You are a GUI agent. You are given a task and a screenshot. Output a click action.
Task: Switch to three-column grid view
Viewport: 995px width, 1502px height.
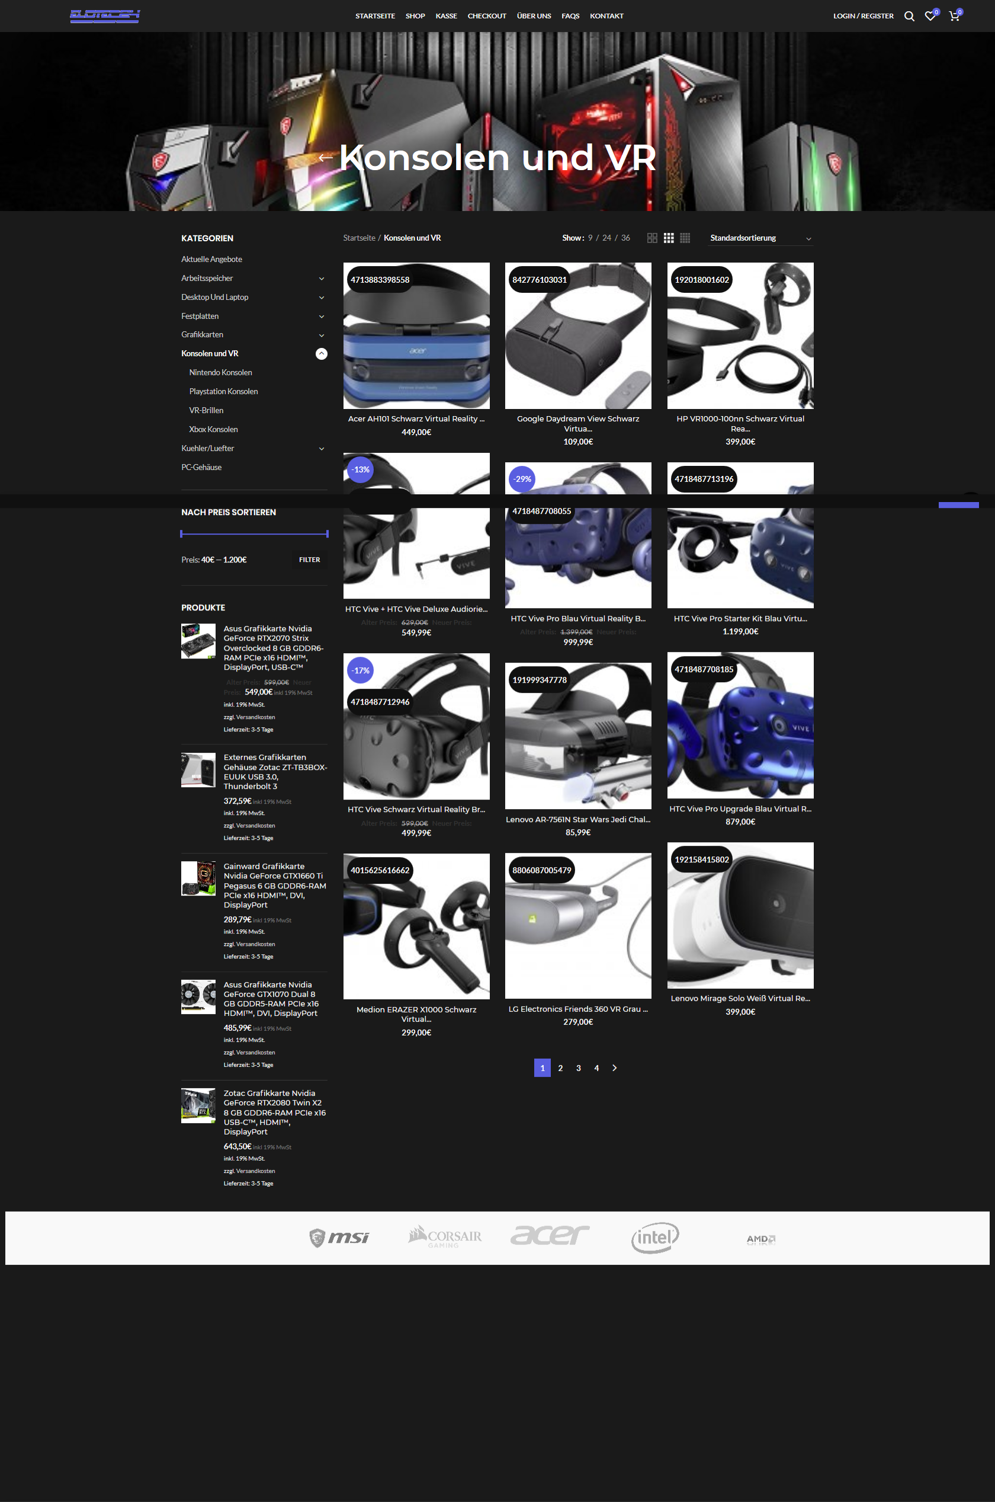click(668, 238)
